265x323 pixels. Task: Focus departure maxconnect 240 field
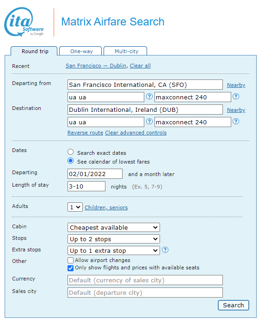(x=193, y=97)
